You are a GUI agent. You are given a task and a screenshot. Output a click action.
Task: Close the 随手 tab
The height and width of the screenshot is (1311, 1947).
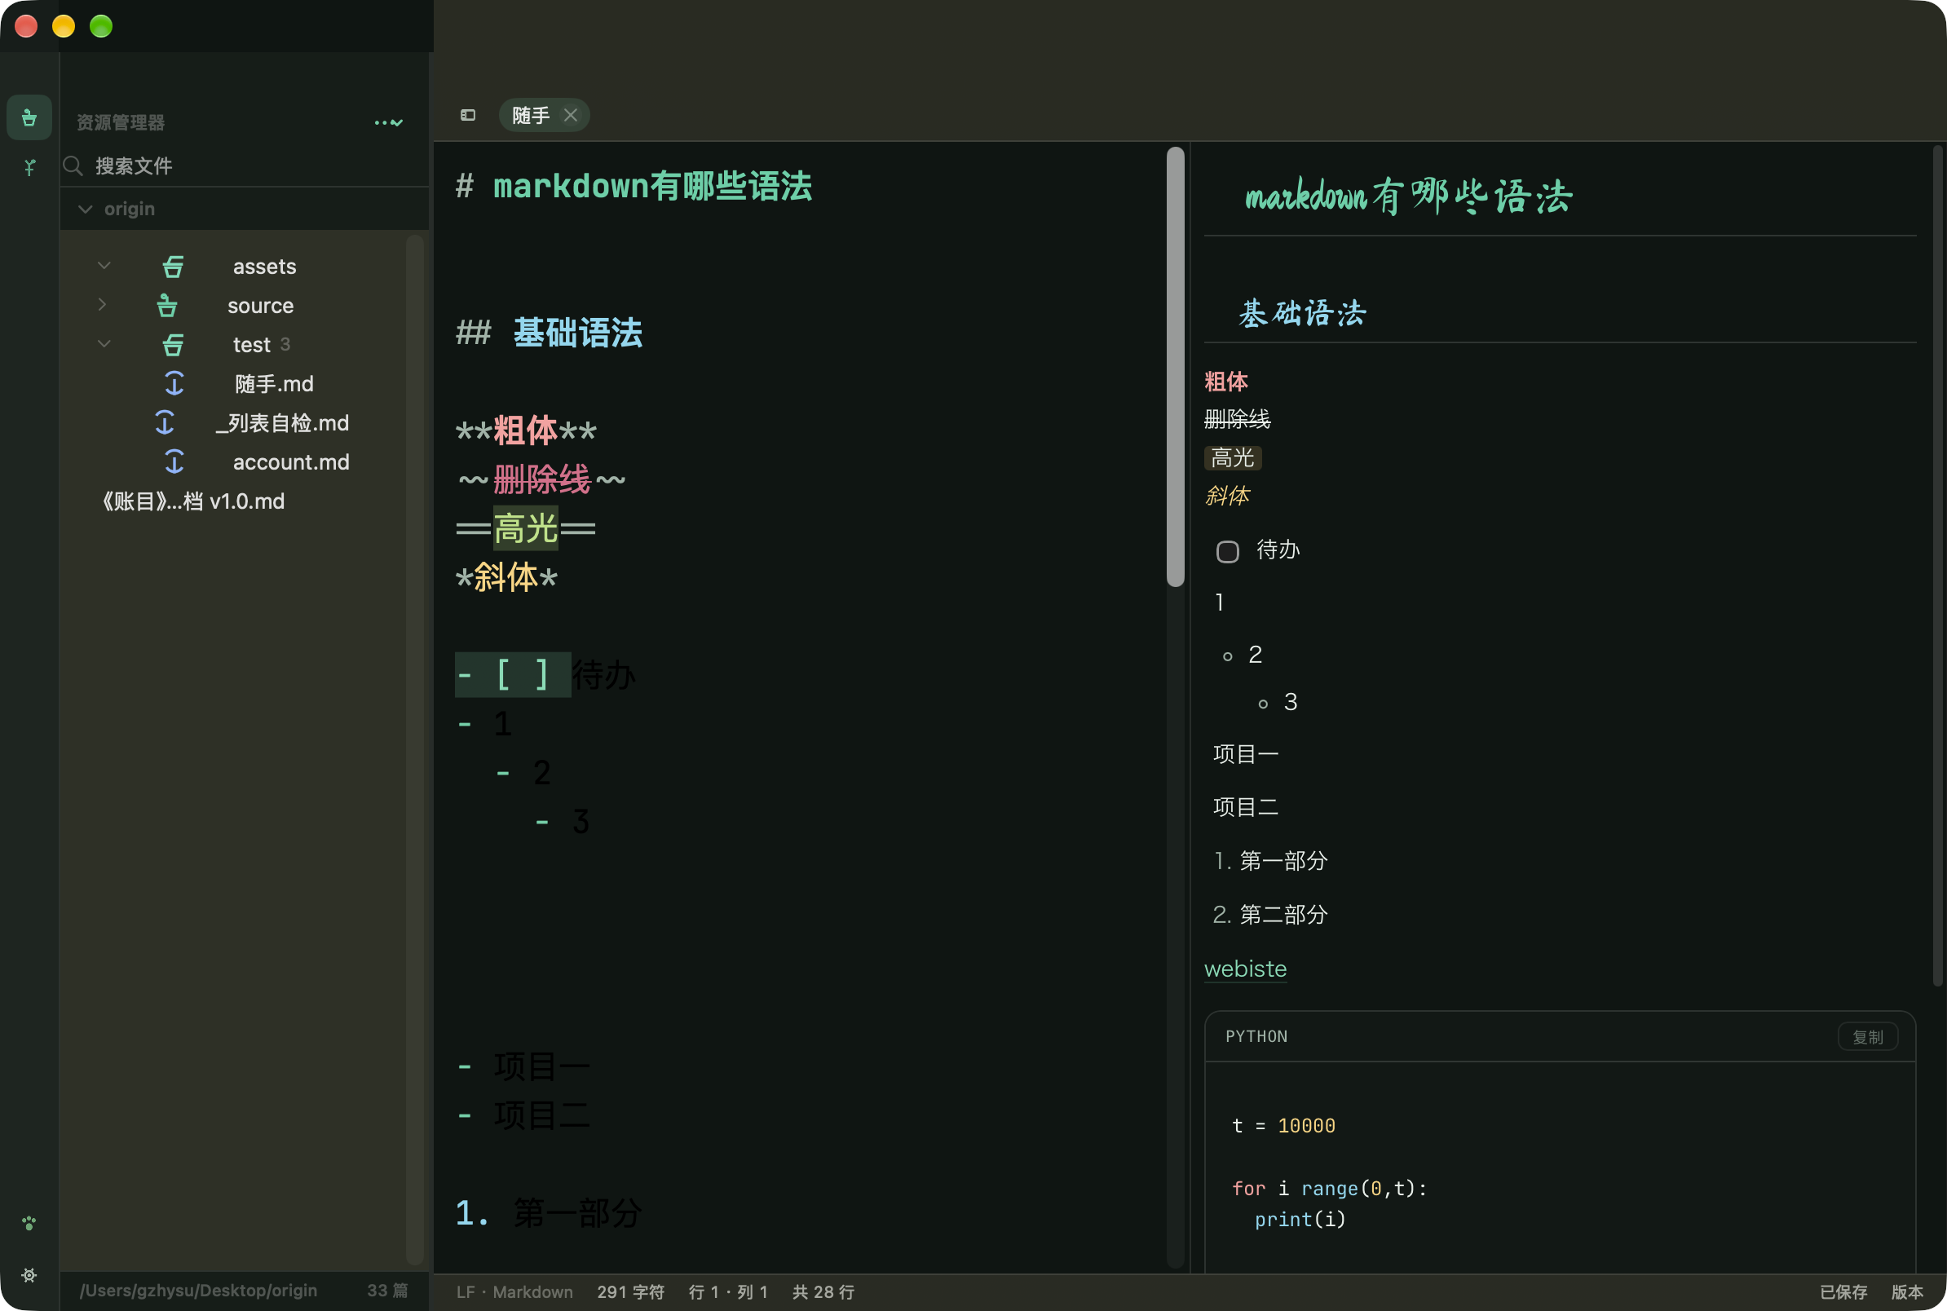click(x=571, y=116)
